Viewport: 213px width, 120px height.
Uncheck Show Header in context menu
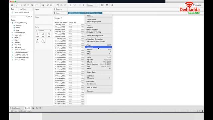click(93, 30)
